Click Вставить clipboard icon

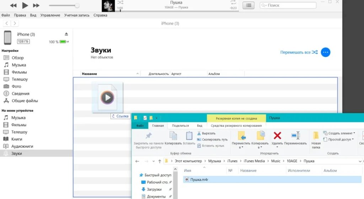point(189,138)
